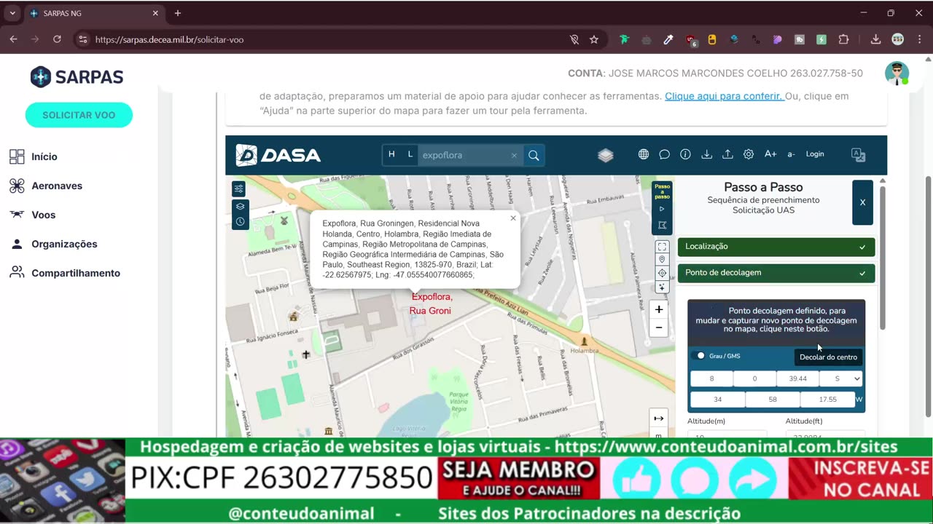Click longitude seconds field 17.55
Image resolution: width=933 pixels, height=524 pixels.
click(x=827, y=399)
